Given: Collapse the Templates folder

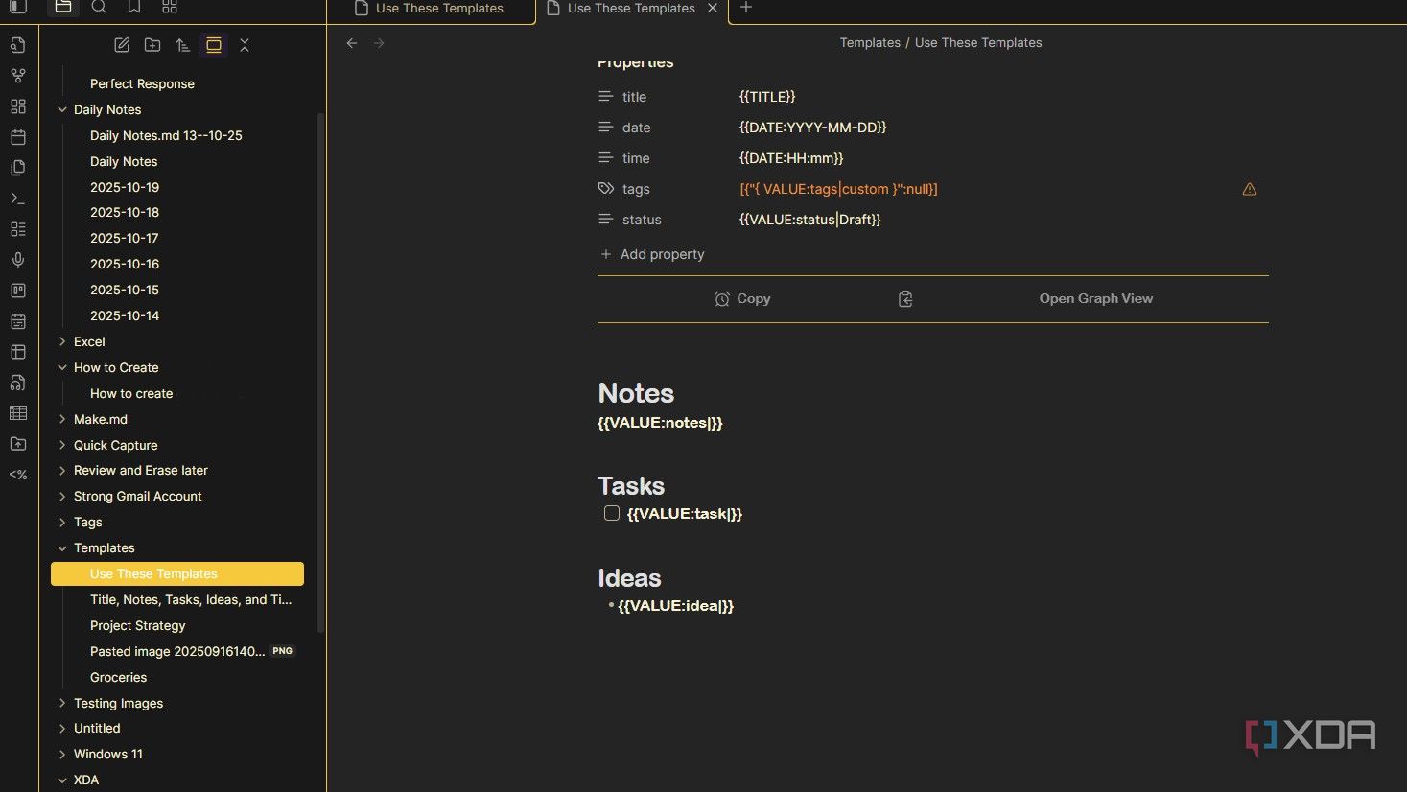Looking at the screenshot, I should (x=62, y=547).
